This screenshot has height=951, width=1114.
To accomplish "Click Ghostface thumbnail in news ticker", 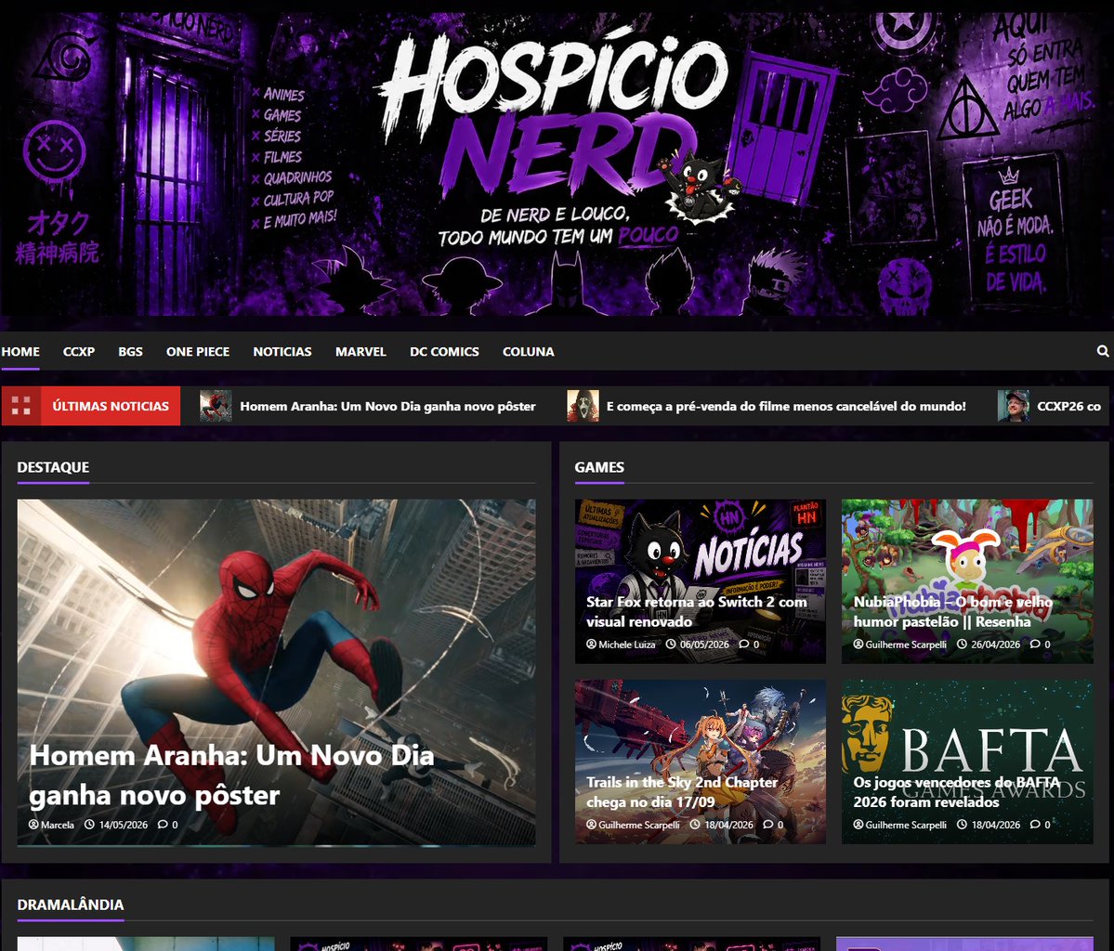I will [583, 406].
